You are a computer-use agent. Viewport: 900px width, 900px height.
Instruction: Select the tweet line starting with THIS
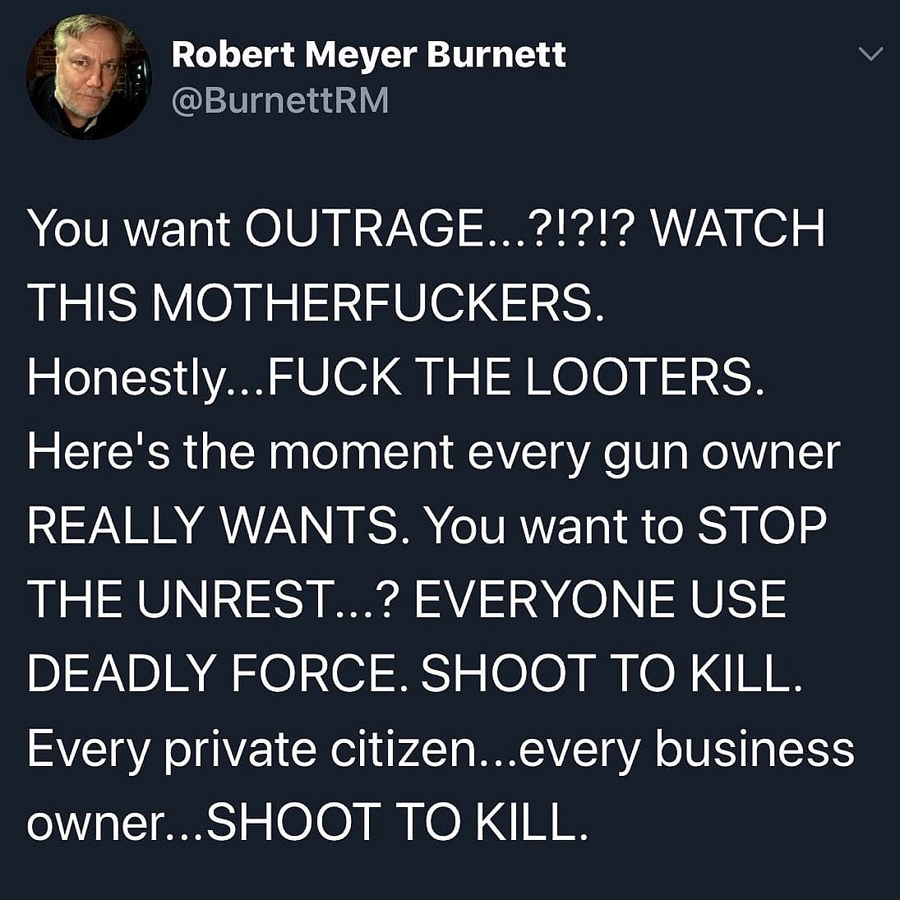point(316,302)
